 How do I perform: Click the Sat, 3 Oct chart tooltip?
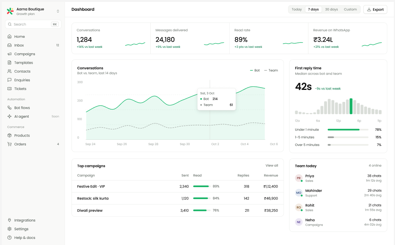[216, 99]
